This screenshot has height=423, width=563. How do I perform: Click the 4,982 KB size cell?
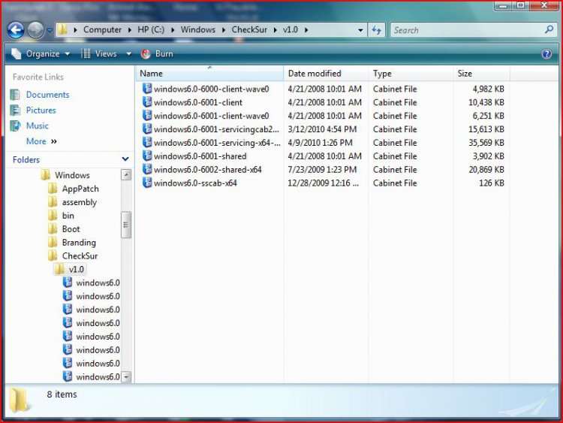(x=488, y=89)
